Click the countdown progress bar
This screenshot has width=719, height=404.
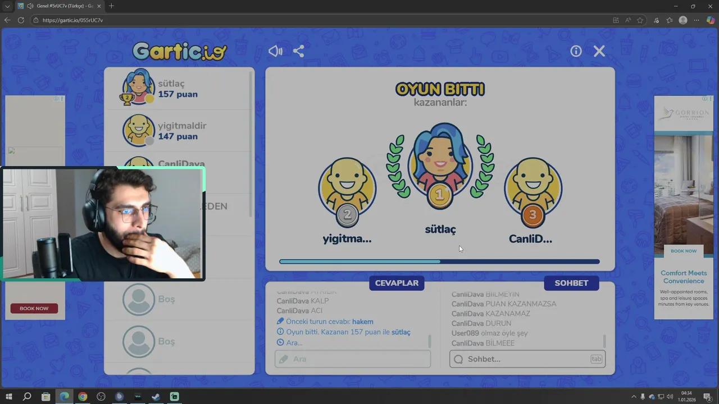click(439, 261)
